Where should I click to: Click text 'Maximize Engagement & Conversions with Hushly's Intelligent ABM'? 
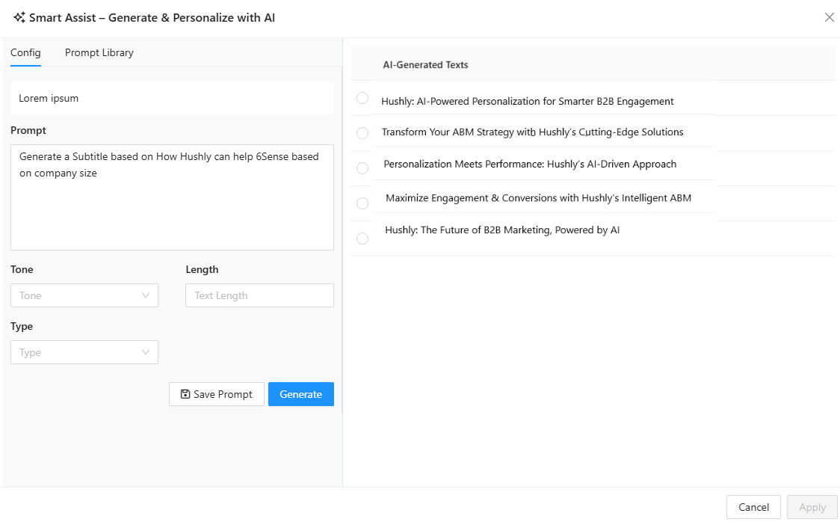tap(538, 197)
